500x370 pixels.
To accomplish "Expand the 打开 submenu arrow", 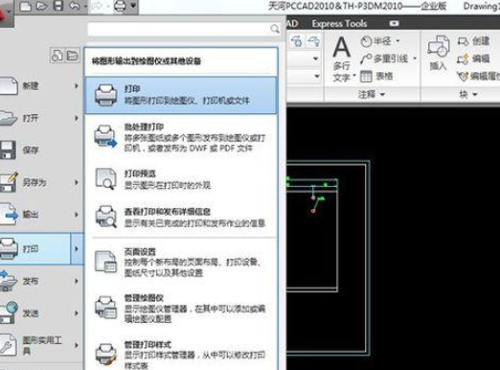I will [77, 118].
